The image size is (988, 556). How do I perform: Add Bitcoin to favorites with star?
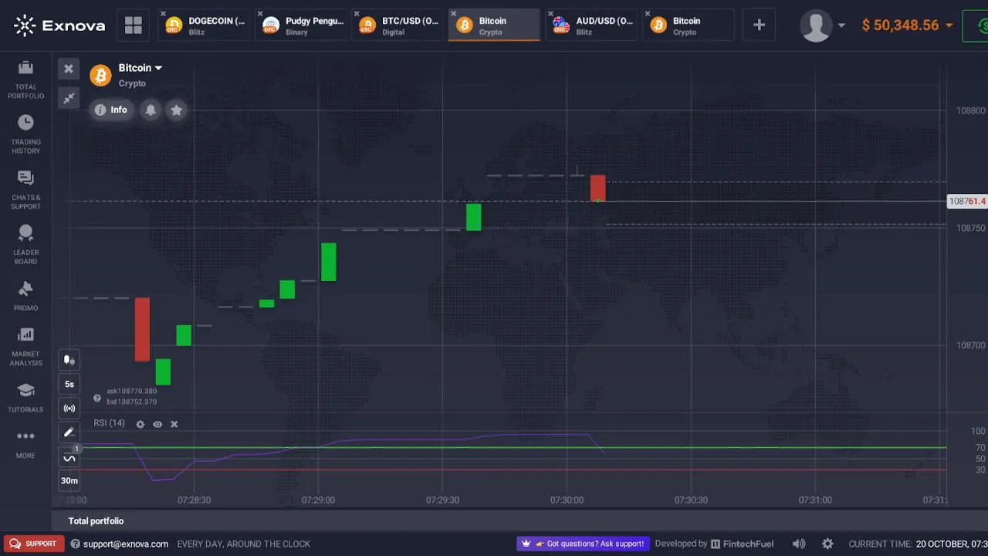tap(176, 110)
